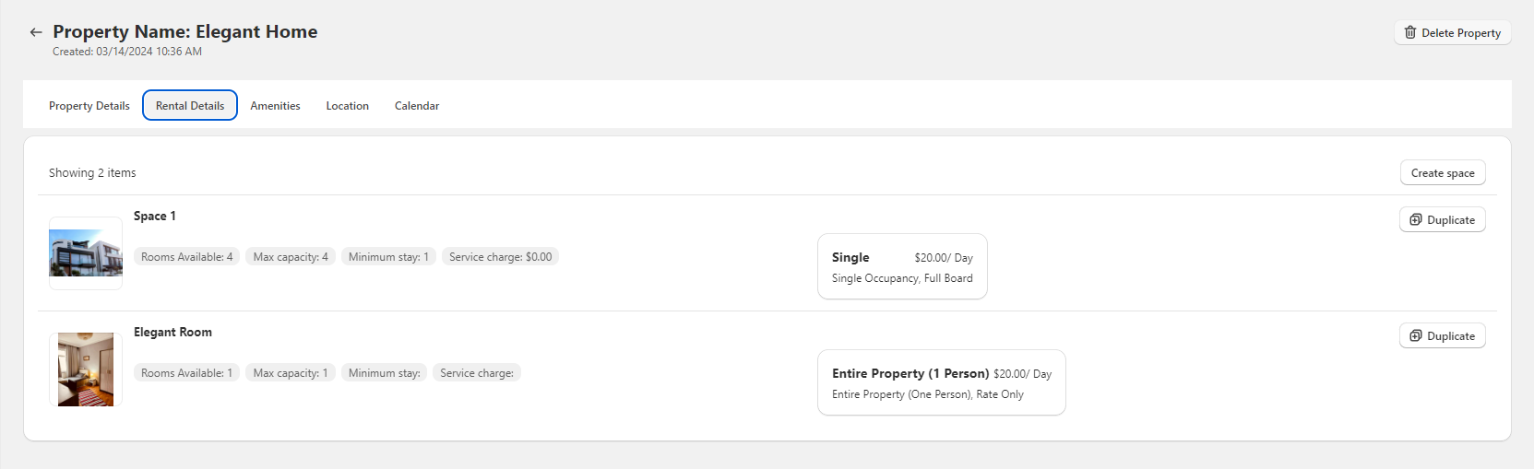View the Calendar tab
The image size is (1534, 469).
[417, 105]
